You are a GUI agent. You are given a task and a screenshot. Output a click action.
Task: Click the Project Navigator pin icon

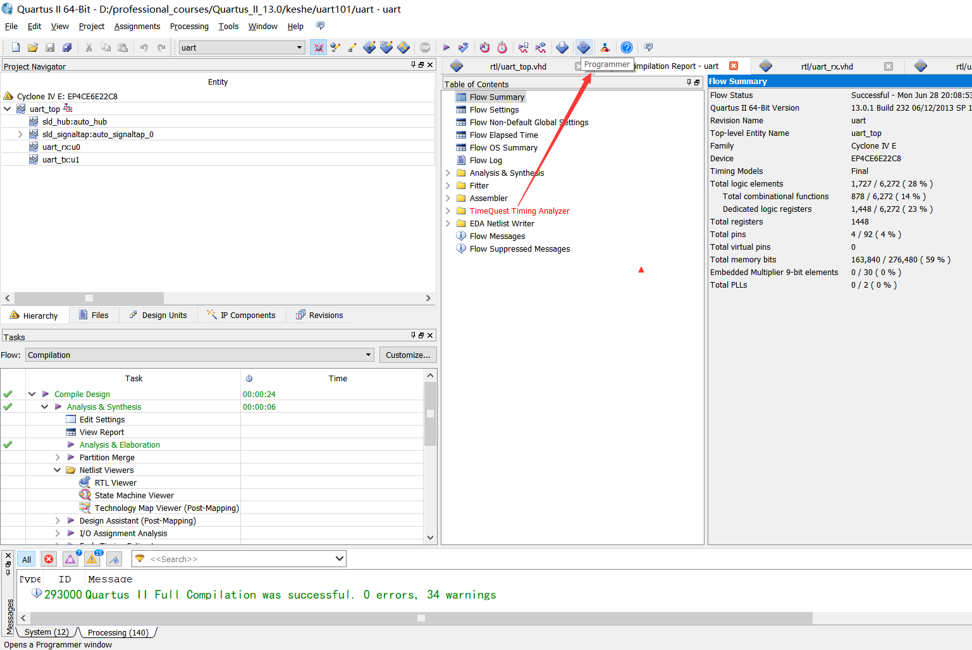[x=413, y=65]
